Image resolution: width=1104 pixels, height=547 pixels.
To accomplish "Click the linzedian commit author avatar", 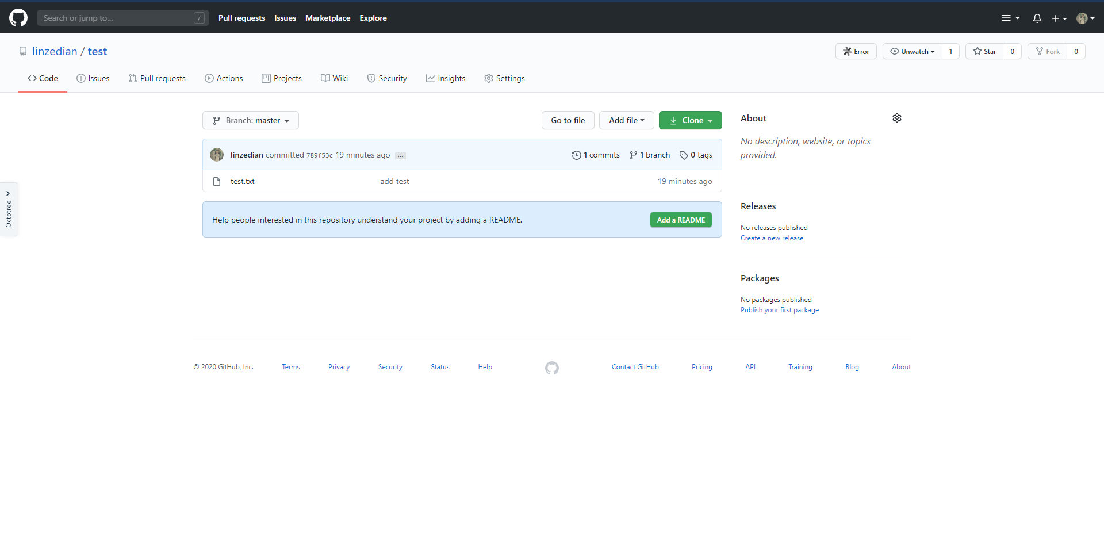I will [217, 155].
